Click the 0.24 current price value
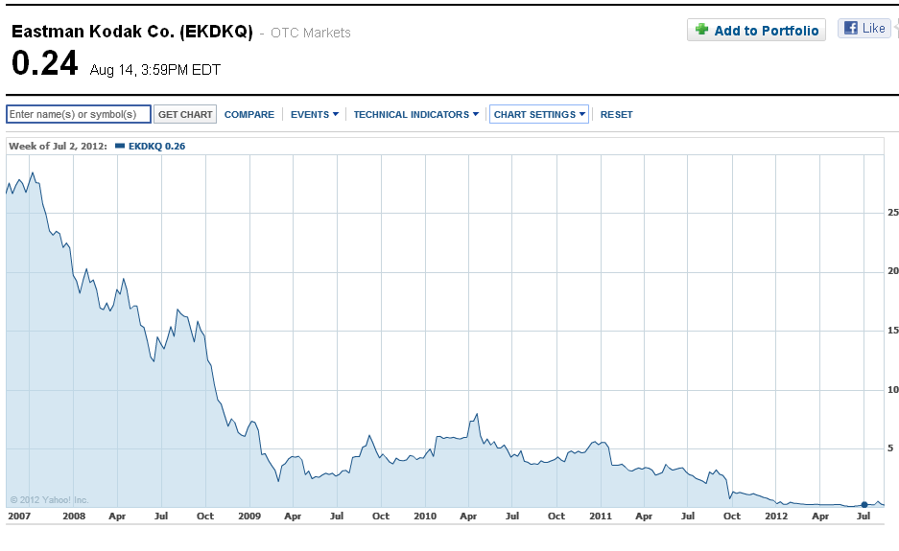The image size is (899, 551). click(44, 63)
